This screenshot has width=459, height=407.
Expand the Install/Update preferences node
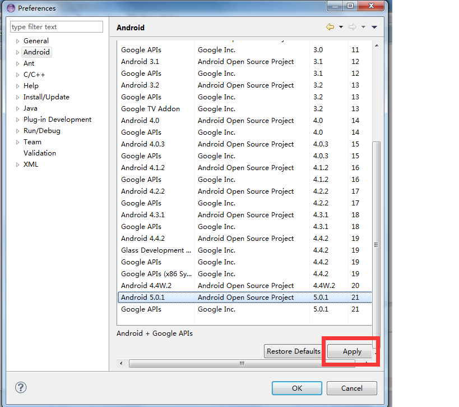pyautogui.click(x=17, y=97)
